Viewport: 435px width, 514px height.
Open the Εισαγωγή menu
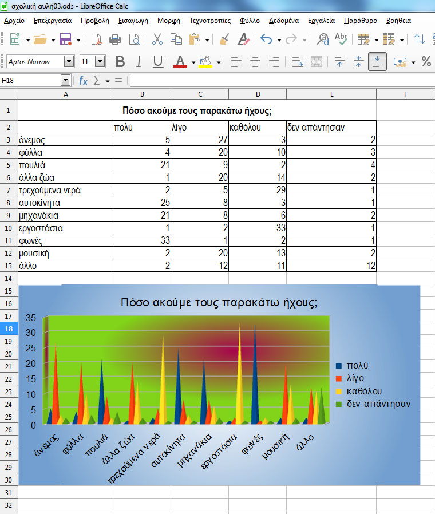point(133,20)
